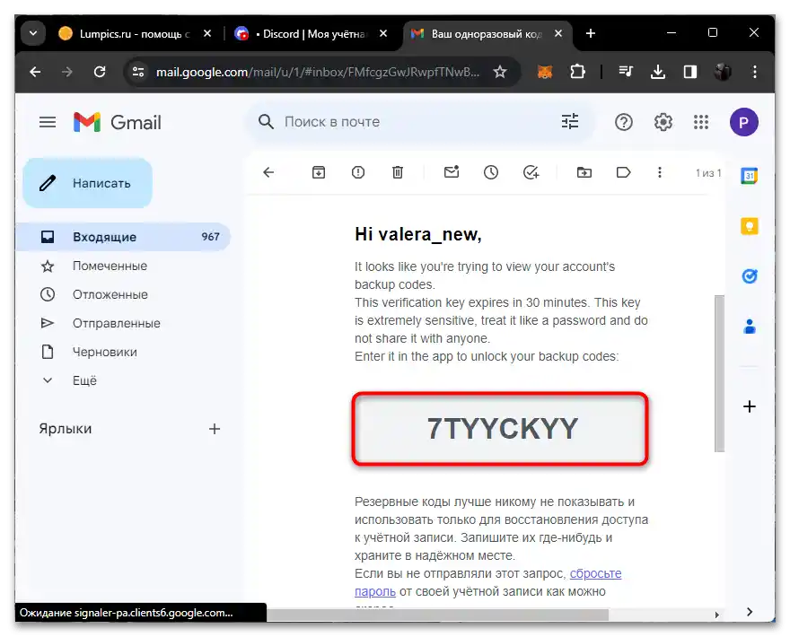
Task: Click the Gmail logo
Action: pyautogui.click(x=117, y=122)
